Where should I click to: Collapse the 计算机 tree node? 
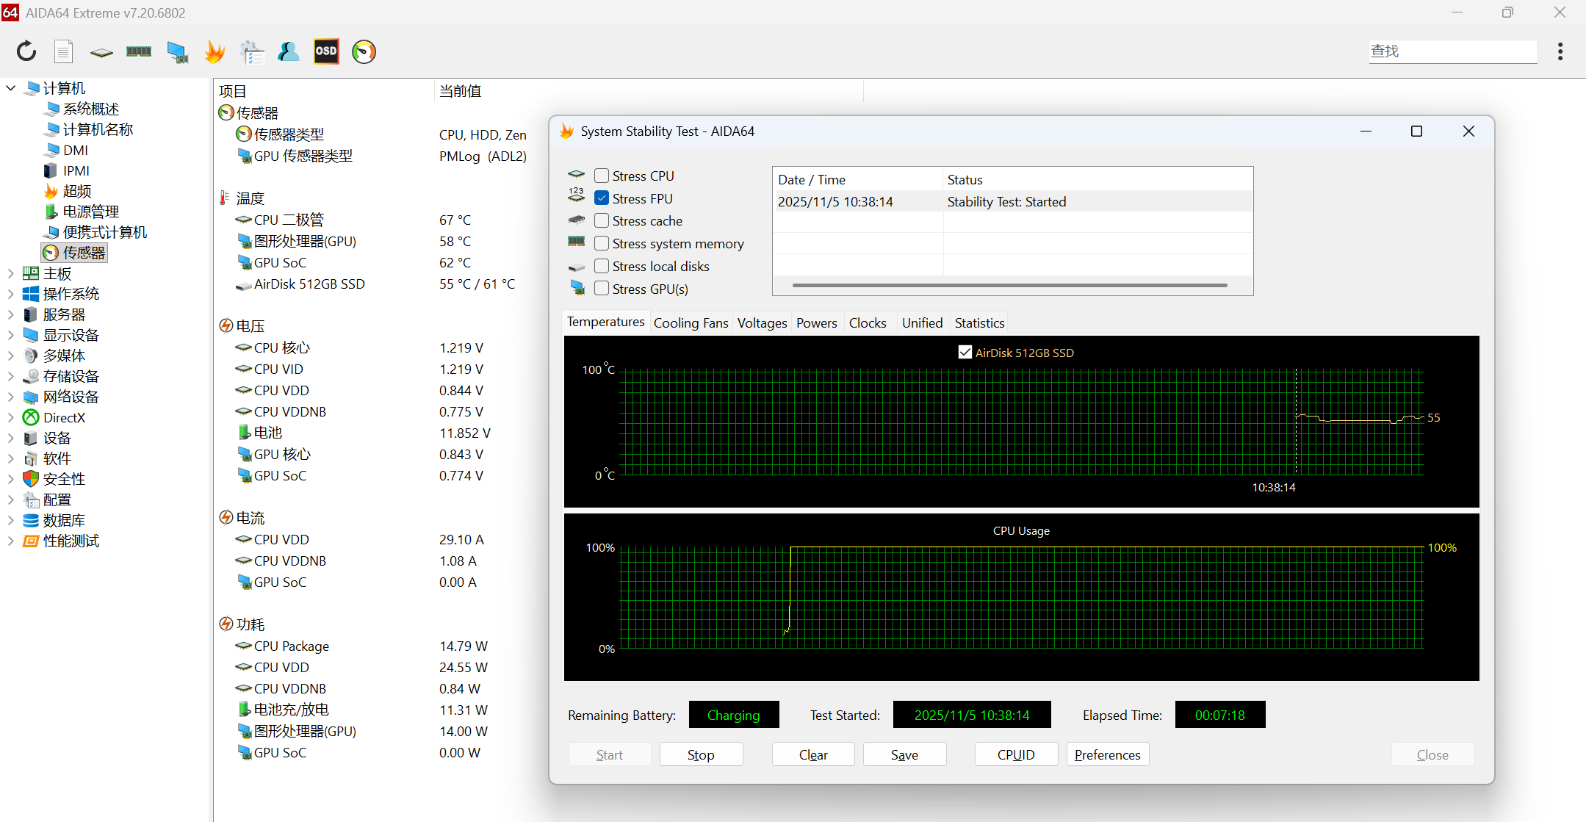[x=10, y=88]
